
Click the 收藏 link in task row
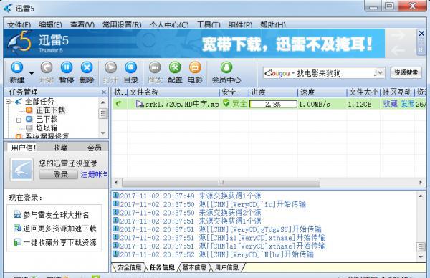coord(390,104)
